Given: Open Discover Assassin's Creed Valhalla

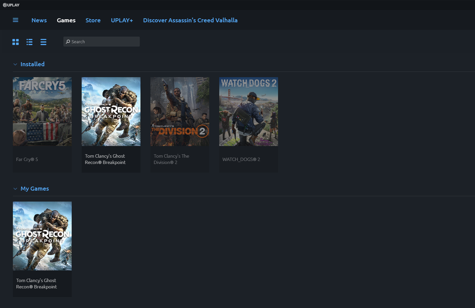Looking at the screenshot, I should 190,20.
